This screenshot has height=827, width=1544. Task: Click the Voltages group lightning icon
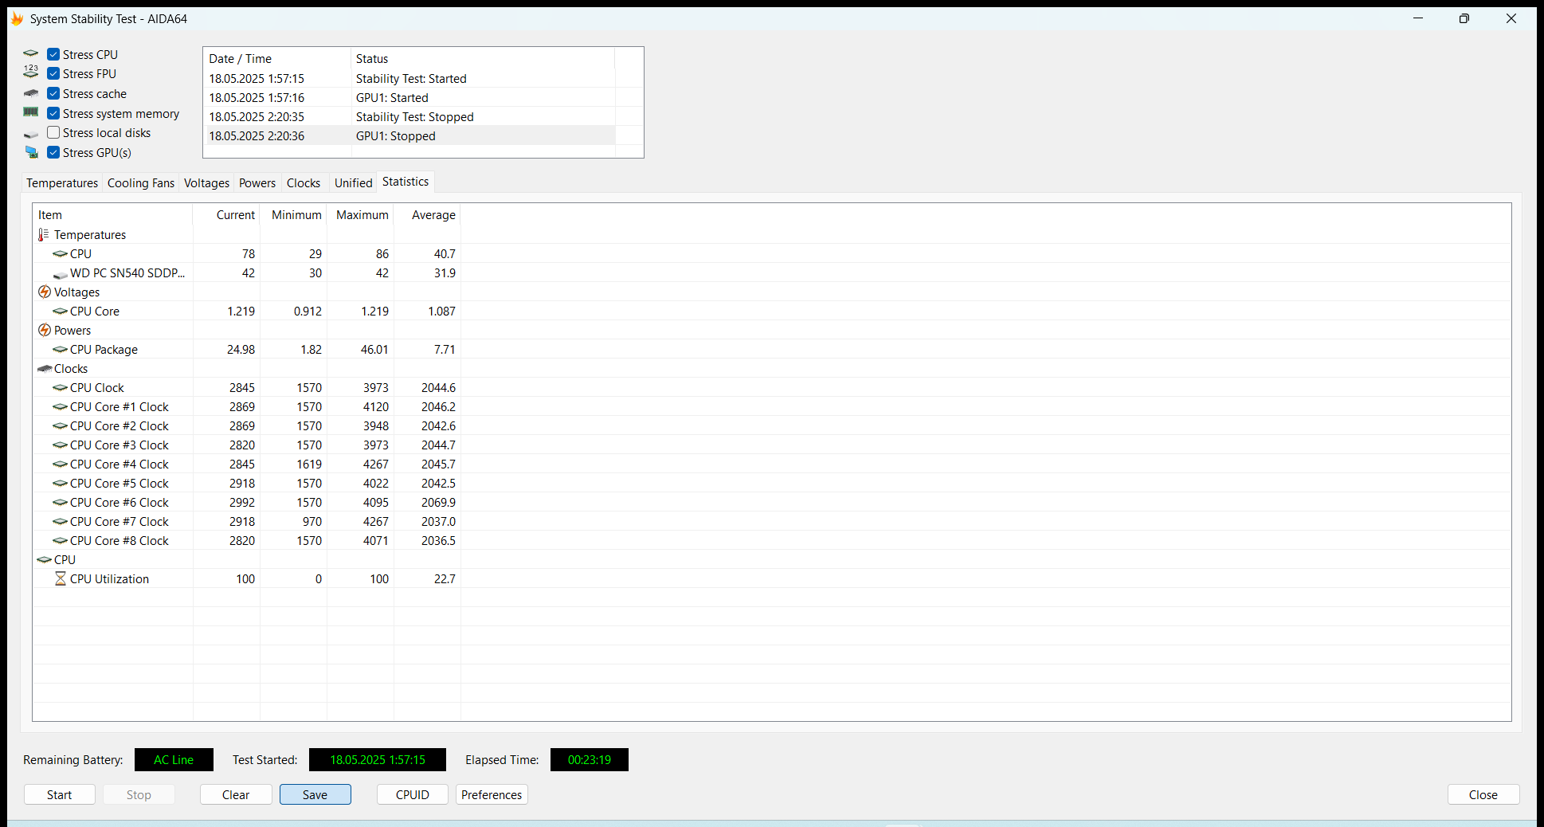[x=45, y=292]
